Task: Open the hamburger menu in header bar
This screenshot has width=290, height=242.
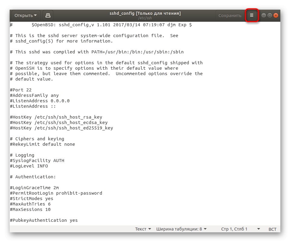Action: pos(252,15)
